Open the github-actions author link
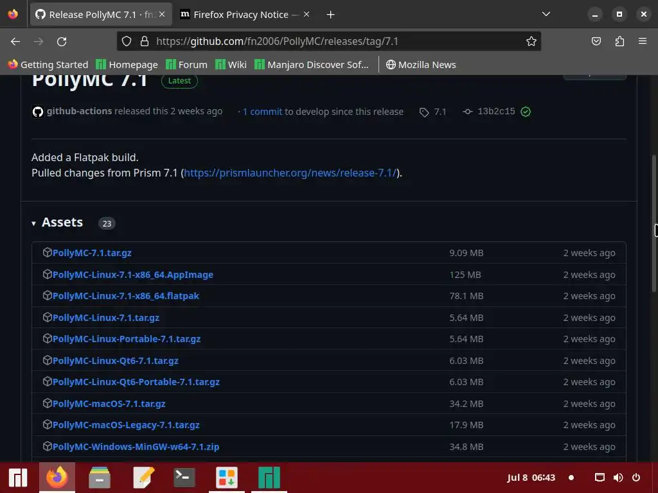The image size is (658, 493). pos(79,111)
